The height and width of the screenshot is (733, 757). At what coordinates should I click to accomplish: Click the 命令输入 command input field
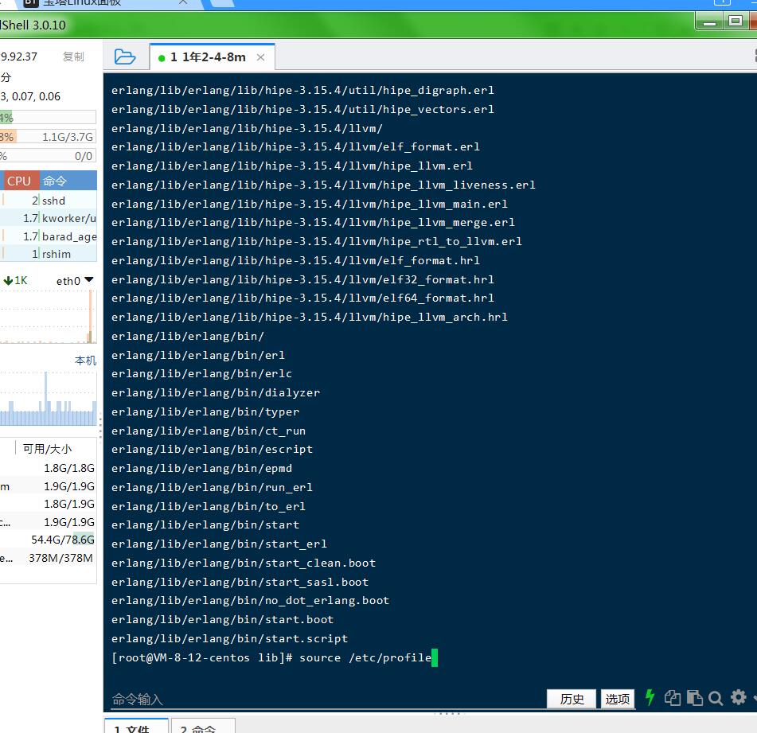tap(318, 699)
